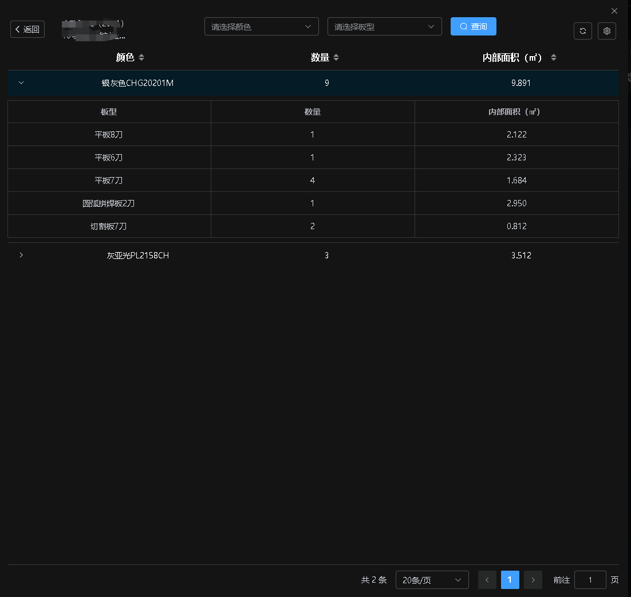Select page 1 in pagination

pyautogui.click(x=510, y=580)
